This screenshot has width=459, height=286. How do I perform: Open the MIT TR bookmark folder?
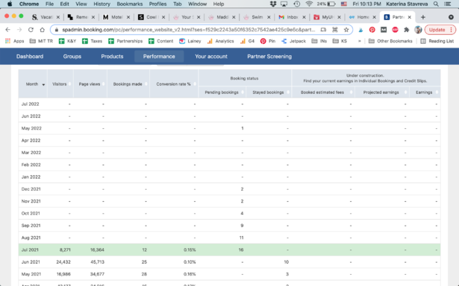point(41,41)
